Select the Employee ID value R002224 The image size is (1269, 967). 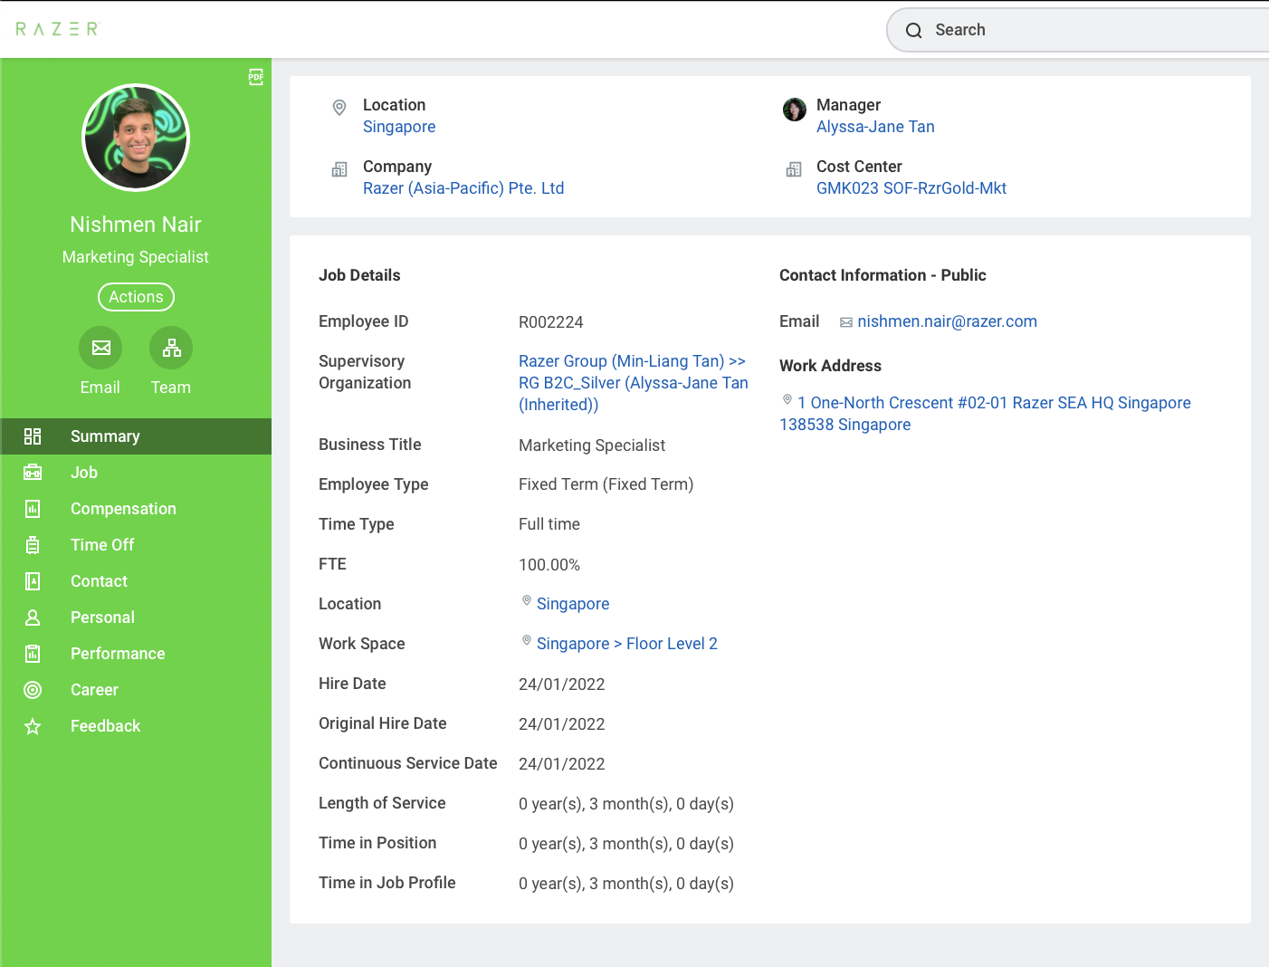551,322
